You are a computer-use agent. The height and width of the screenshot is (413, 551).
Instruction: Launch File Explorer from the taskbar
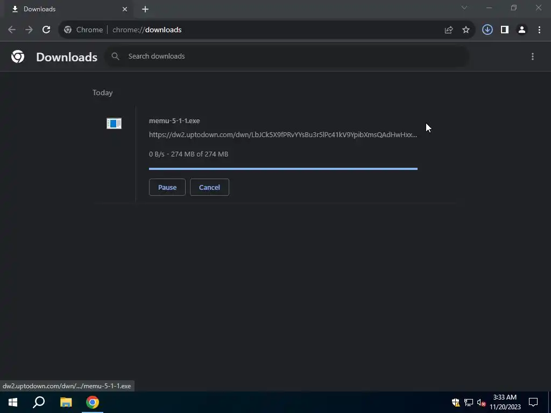[x=66, y=402]
